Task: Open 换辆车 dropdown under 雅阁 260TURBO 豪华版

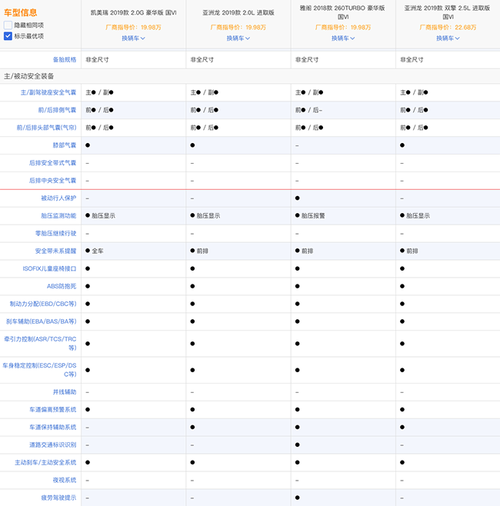Action: point(343,38)
